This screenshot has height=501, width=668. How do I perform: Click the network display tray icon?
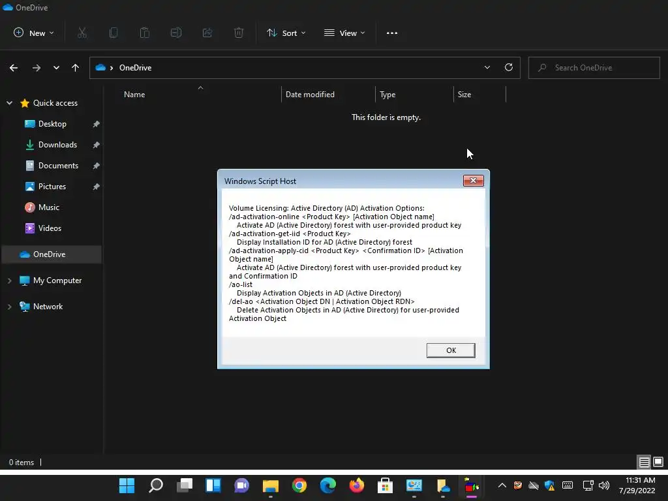[588, 485]
